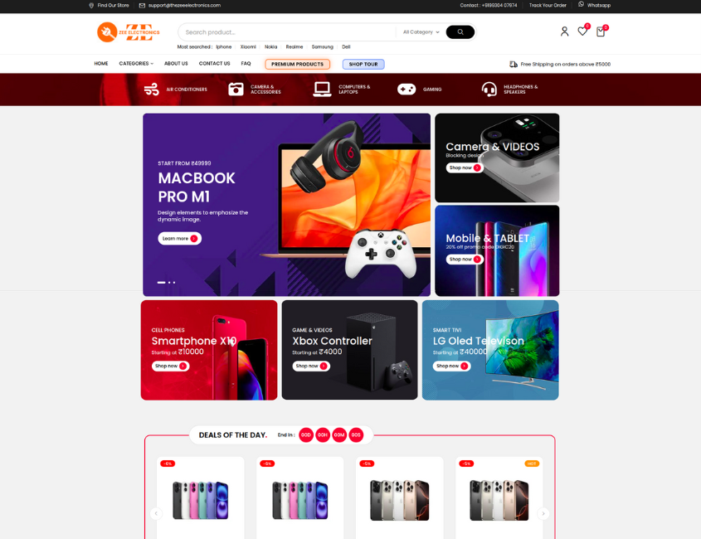Open the About Us menu item
Screen dimensions: 701x539
click(x=176, y=64)
